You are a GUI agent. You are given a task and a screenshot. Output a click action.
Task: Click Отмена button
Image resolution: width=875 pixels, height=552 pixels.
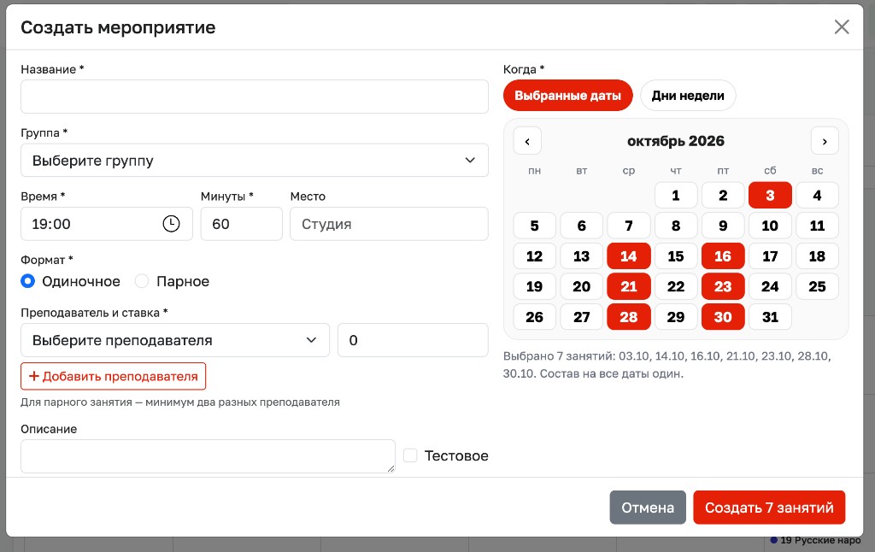[648, 508]
